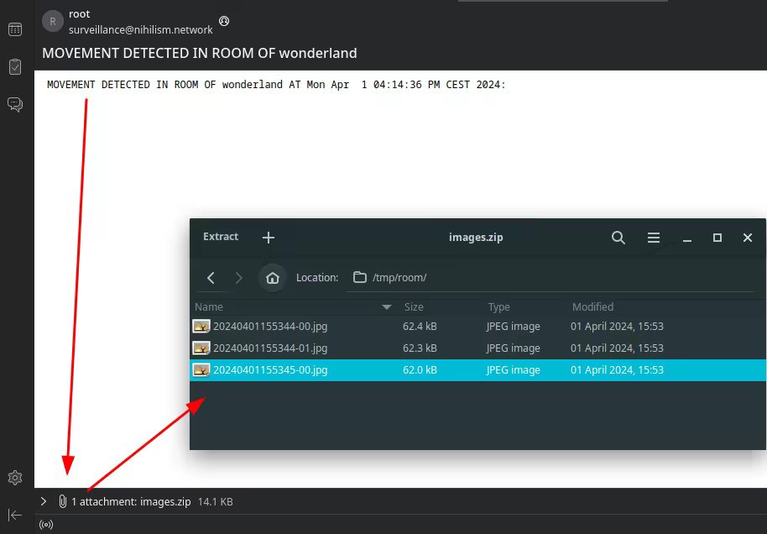The width and height of the screenshot is (767, 534).
Task: Open the chat icon in left sidebar
Action: tap(15, 104)
